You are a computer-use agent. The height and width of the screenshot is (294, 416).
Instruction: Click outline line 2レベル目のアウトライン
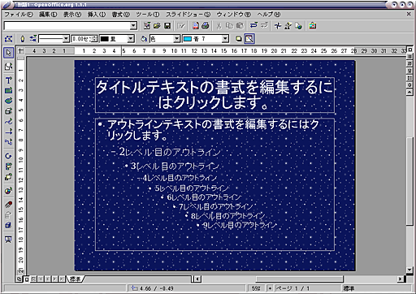(170, 153)
